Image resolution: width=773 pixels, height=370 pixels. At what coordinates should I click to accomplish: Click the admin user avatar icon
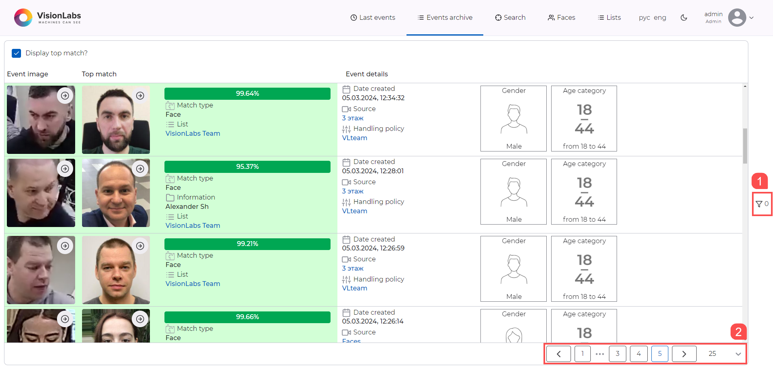pyautogui.click(x=737, y=17)
